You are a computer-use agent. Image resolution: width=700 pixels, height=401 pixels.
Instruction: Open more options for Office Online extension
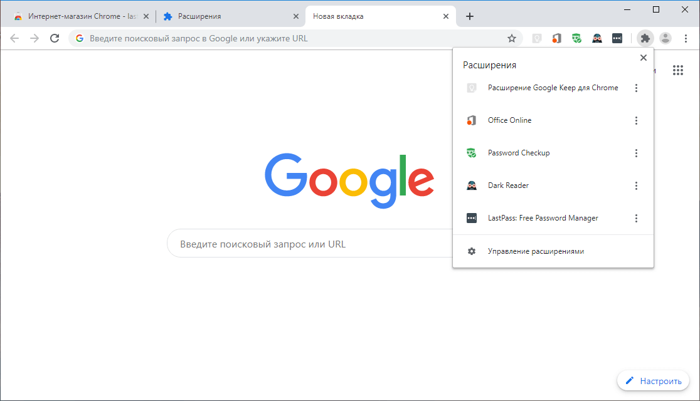(x=636, y=120)
